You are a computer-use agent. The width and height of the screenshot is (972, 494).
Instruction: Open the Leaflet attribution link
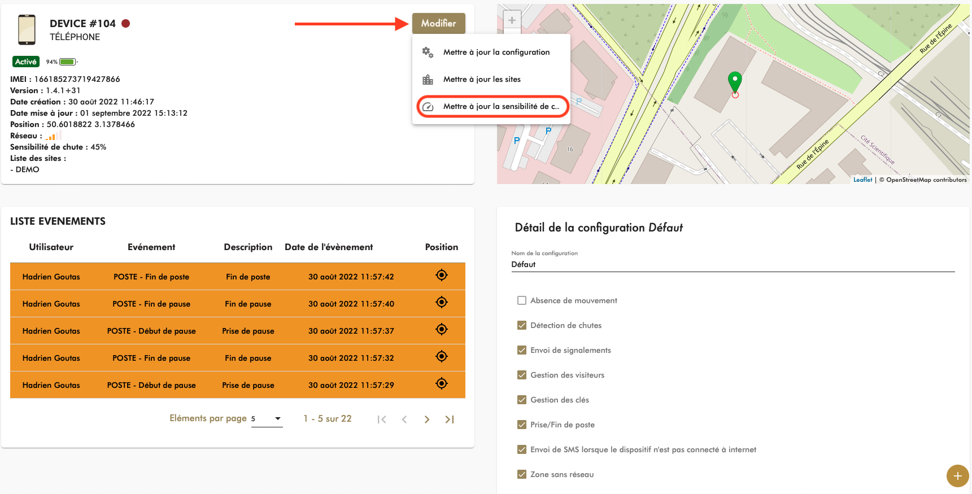[862, 180]
